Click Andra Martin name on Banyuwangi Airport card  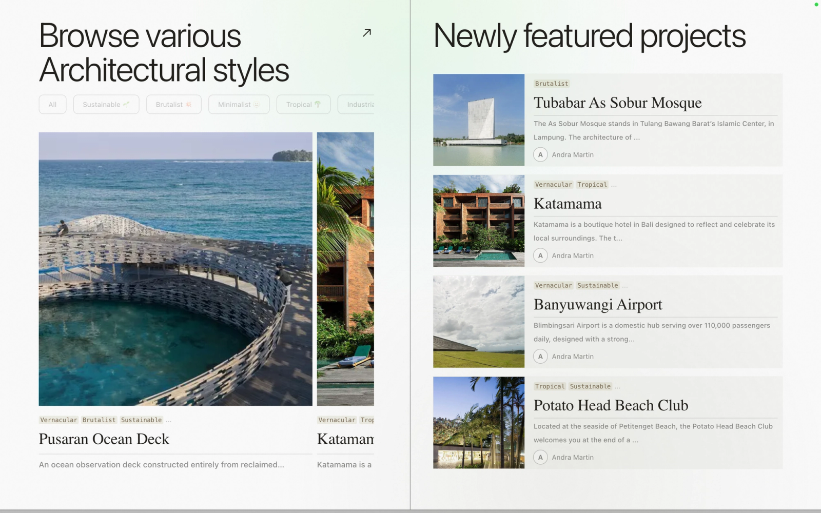pyautogui.click(x=573, y=357)
